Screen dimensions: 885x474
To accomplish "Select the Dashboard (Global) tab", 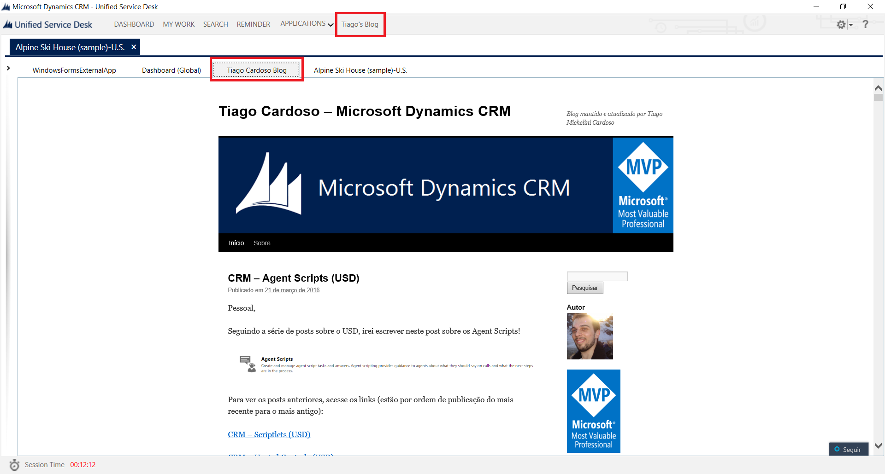I will coord(171,70).
